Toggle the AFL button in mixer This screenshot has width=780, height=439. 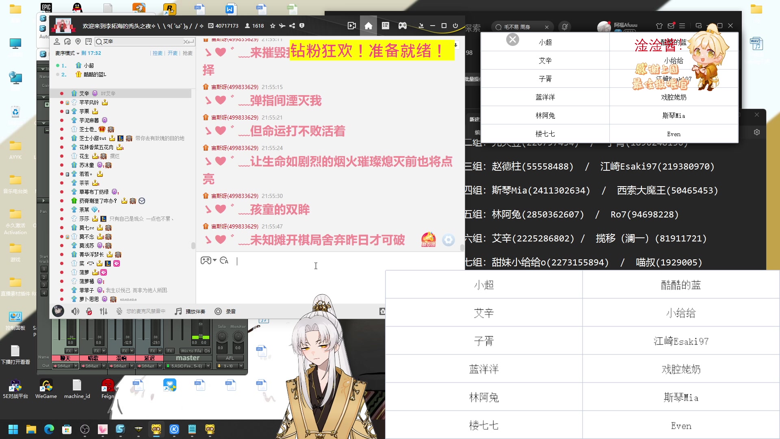pyautogui.click(x=230, y=358)
